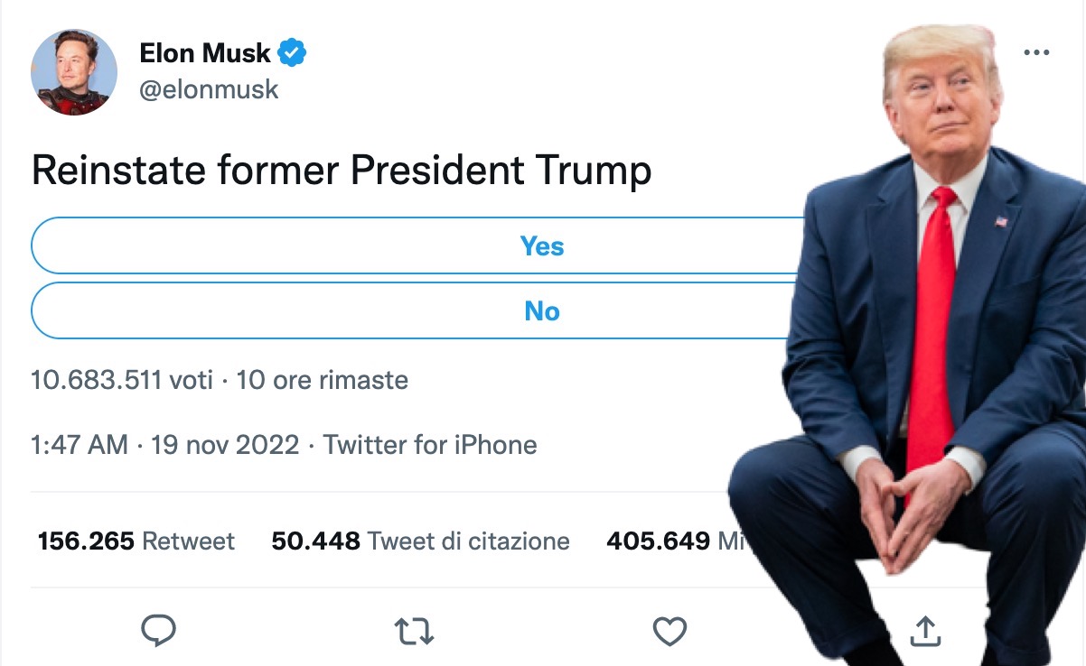This screenshot has width=1086, height=666.
Task: Click the share upload icon
Action: (x=923, y=632)
